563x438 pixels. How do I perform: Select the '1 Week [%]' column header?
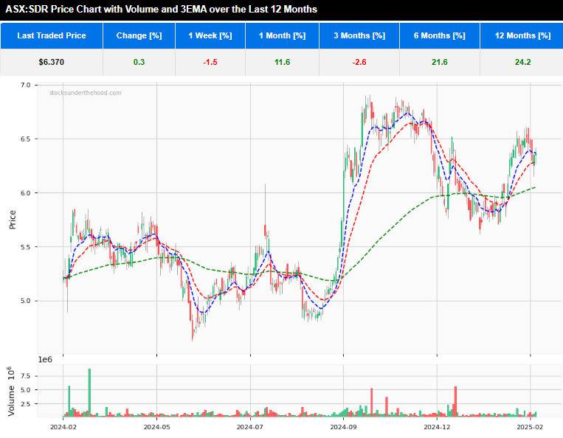[210, 35]
